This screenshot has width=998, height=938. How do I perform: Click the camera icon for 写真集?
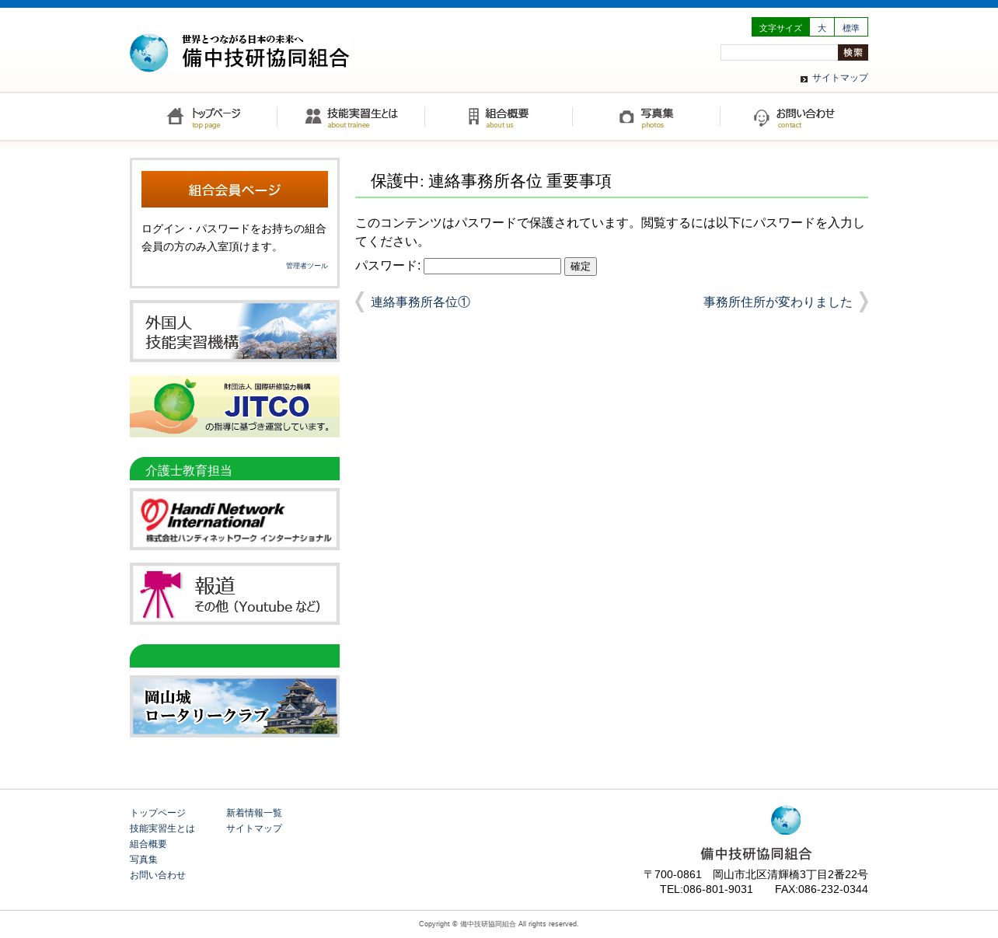[x=626, y=117]
